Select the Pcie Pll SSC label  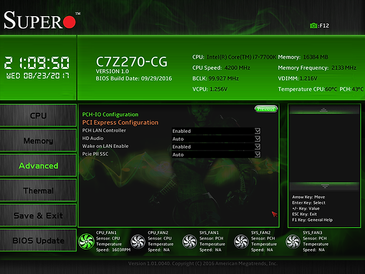[95, 154]
